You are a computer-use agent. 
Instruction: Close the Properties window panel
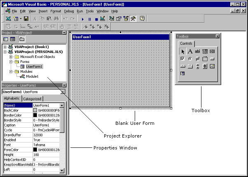[64, 85]
